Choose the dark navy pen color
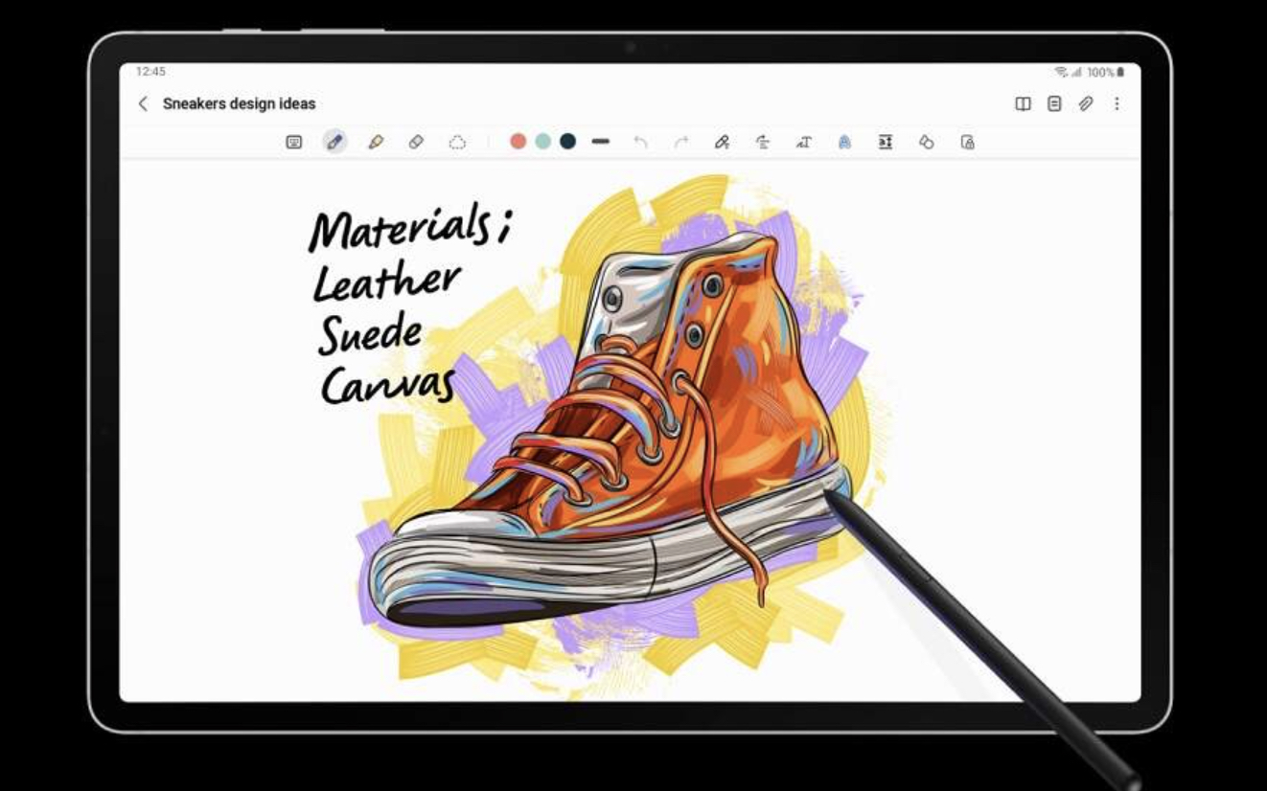The image size is (1267, 791). 568,142
